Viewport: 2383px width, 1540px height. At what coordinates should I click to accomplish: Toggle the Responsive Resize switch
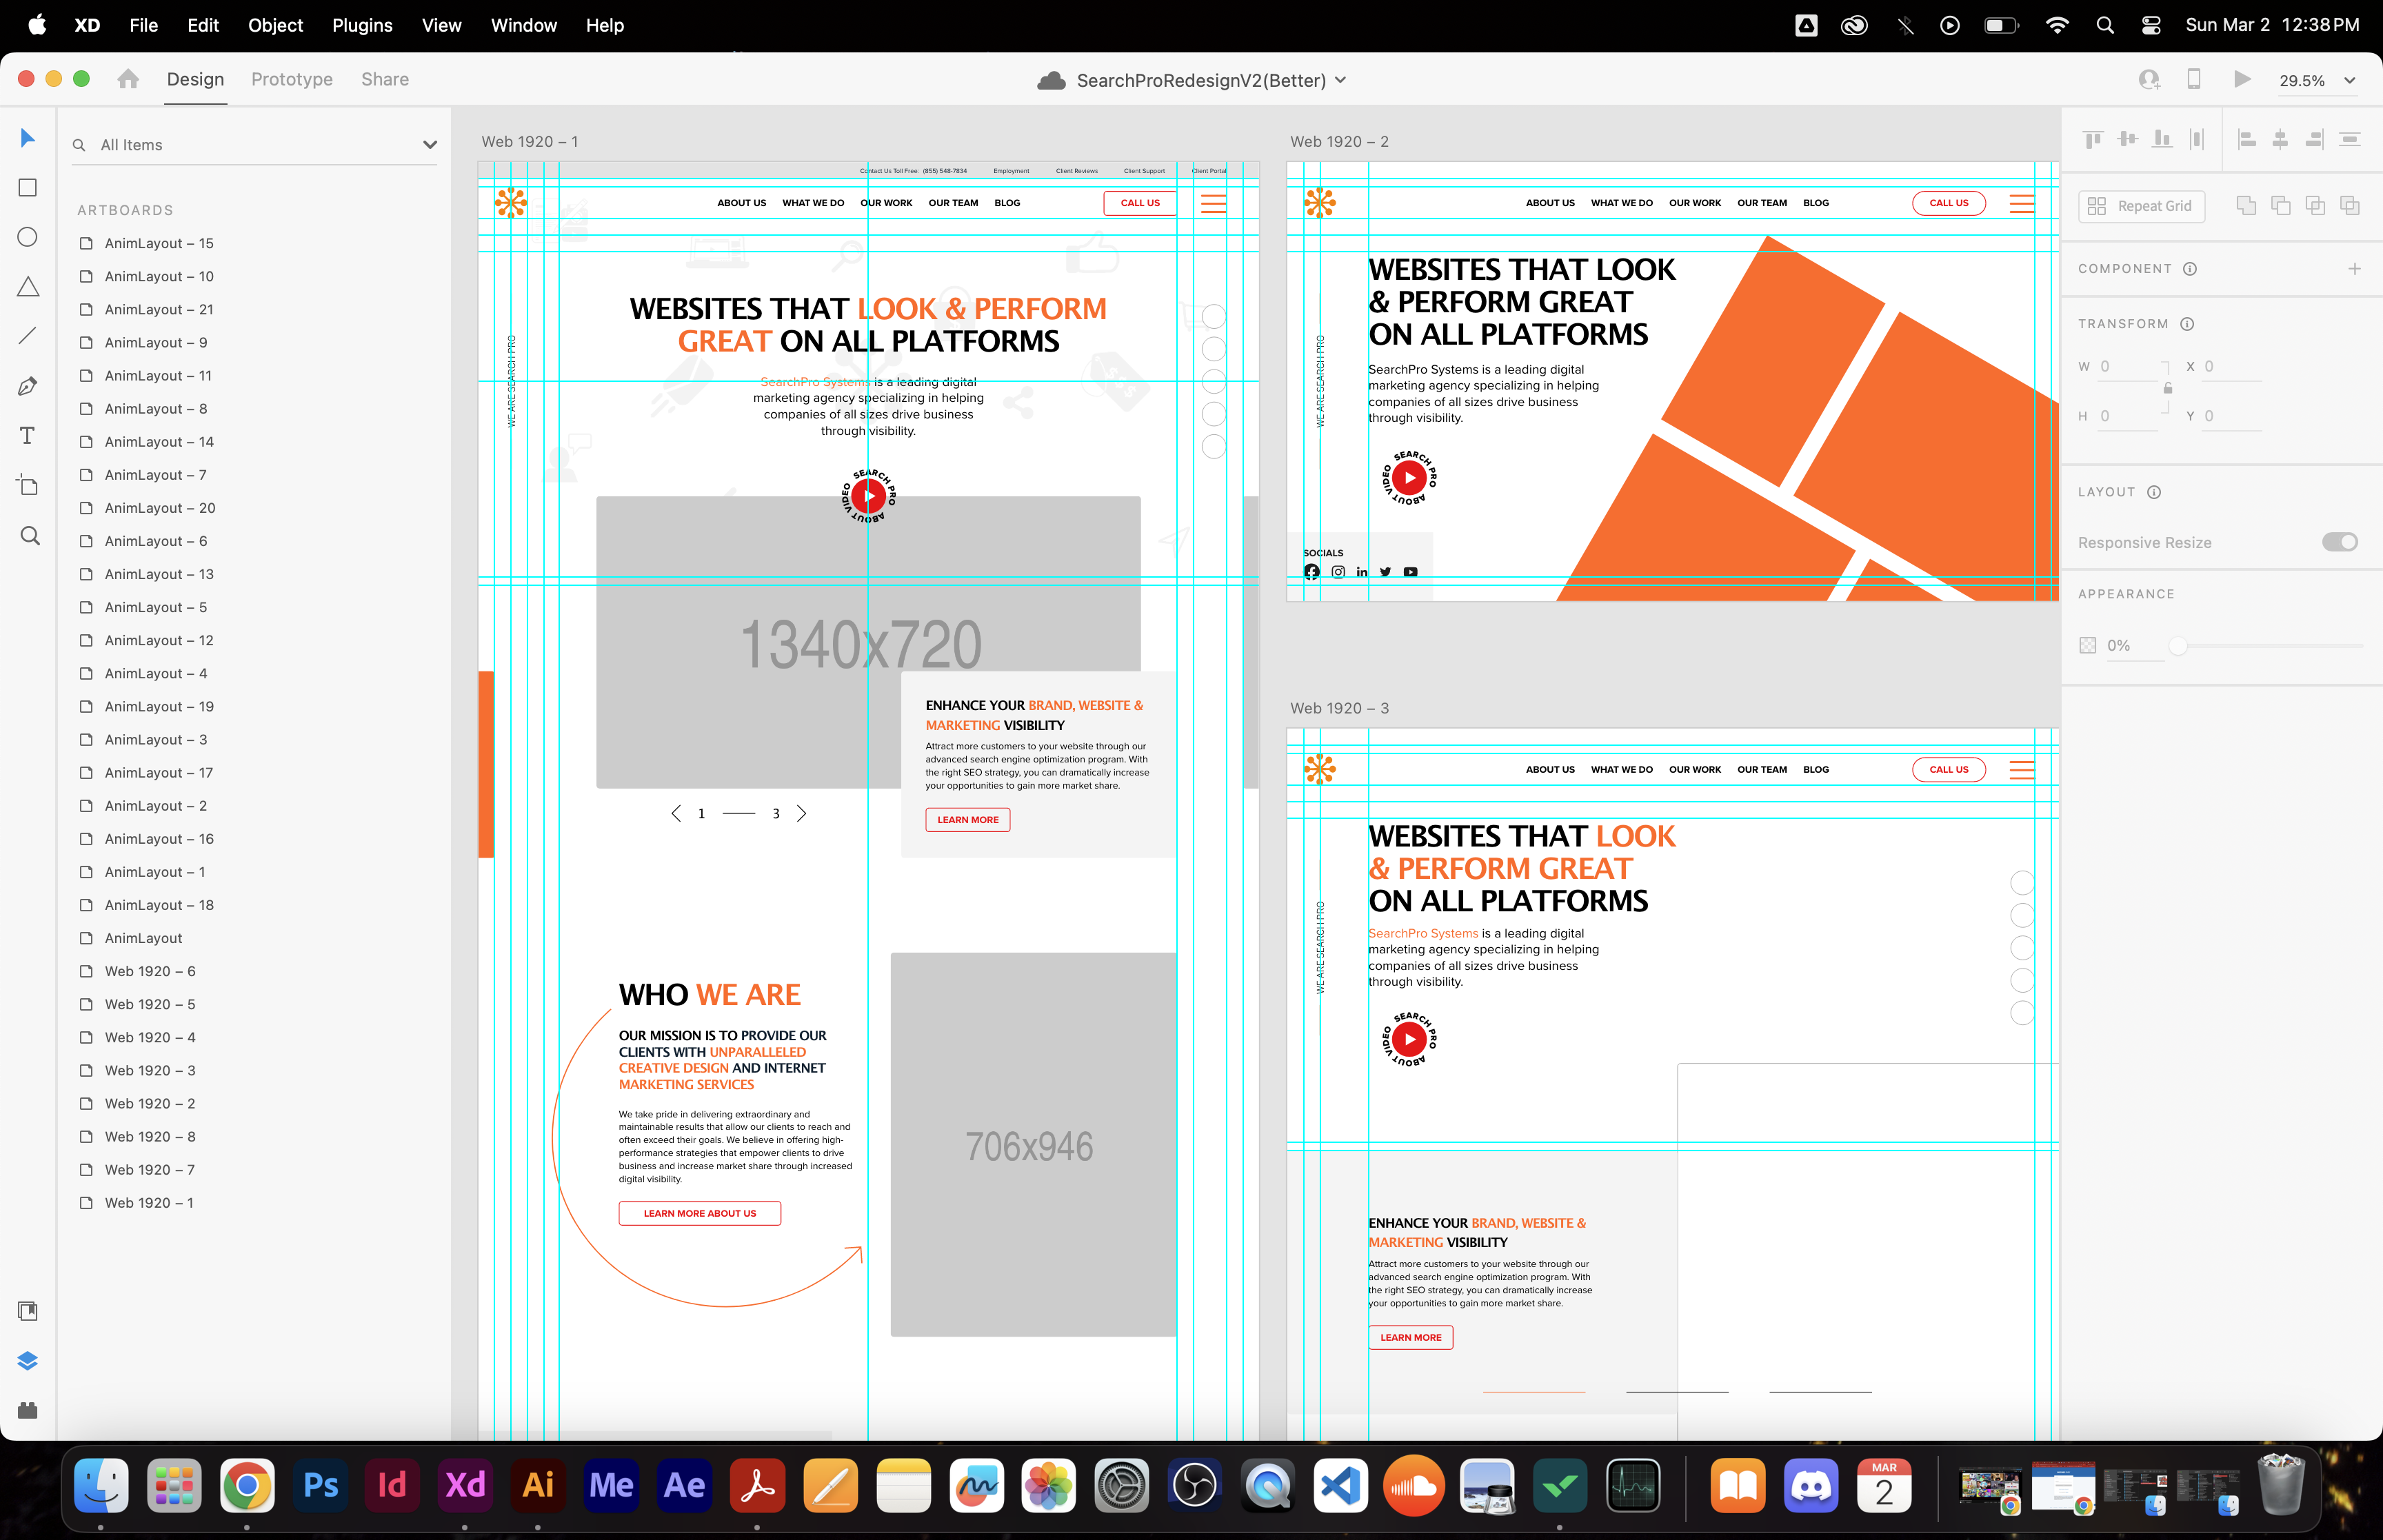point(2339,542)
